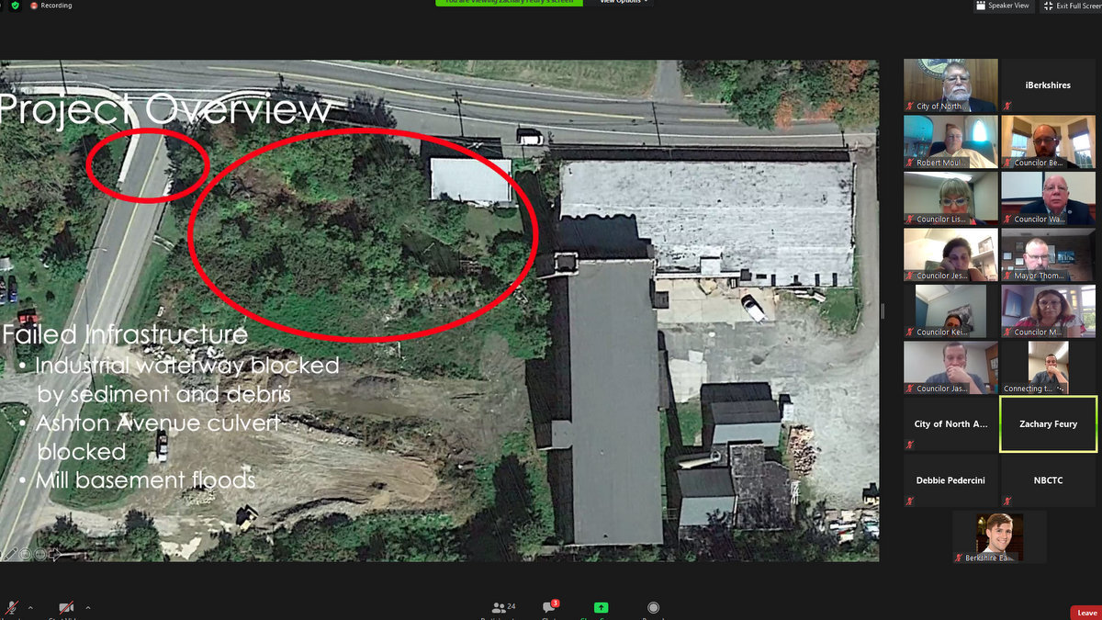
Task: Select Zachary Feury's highlighted participant tile
Action: tap(1047, 424)
